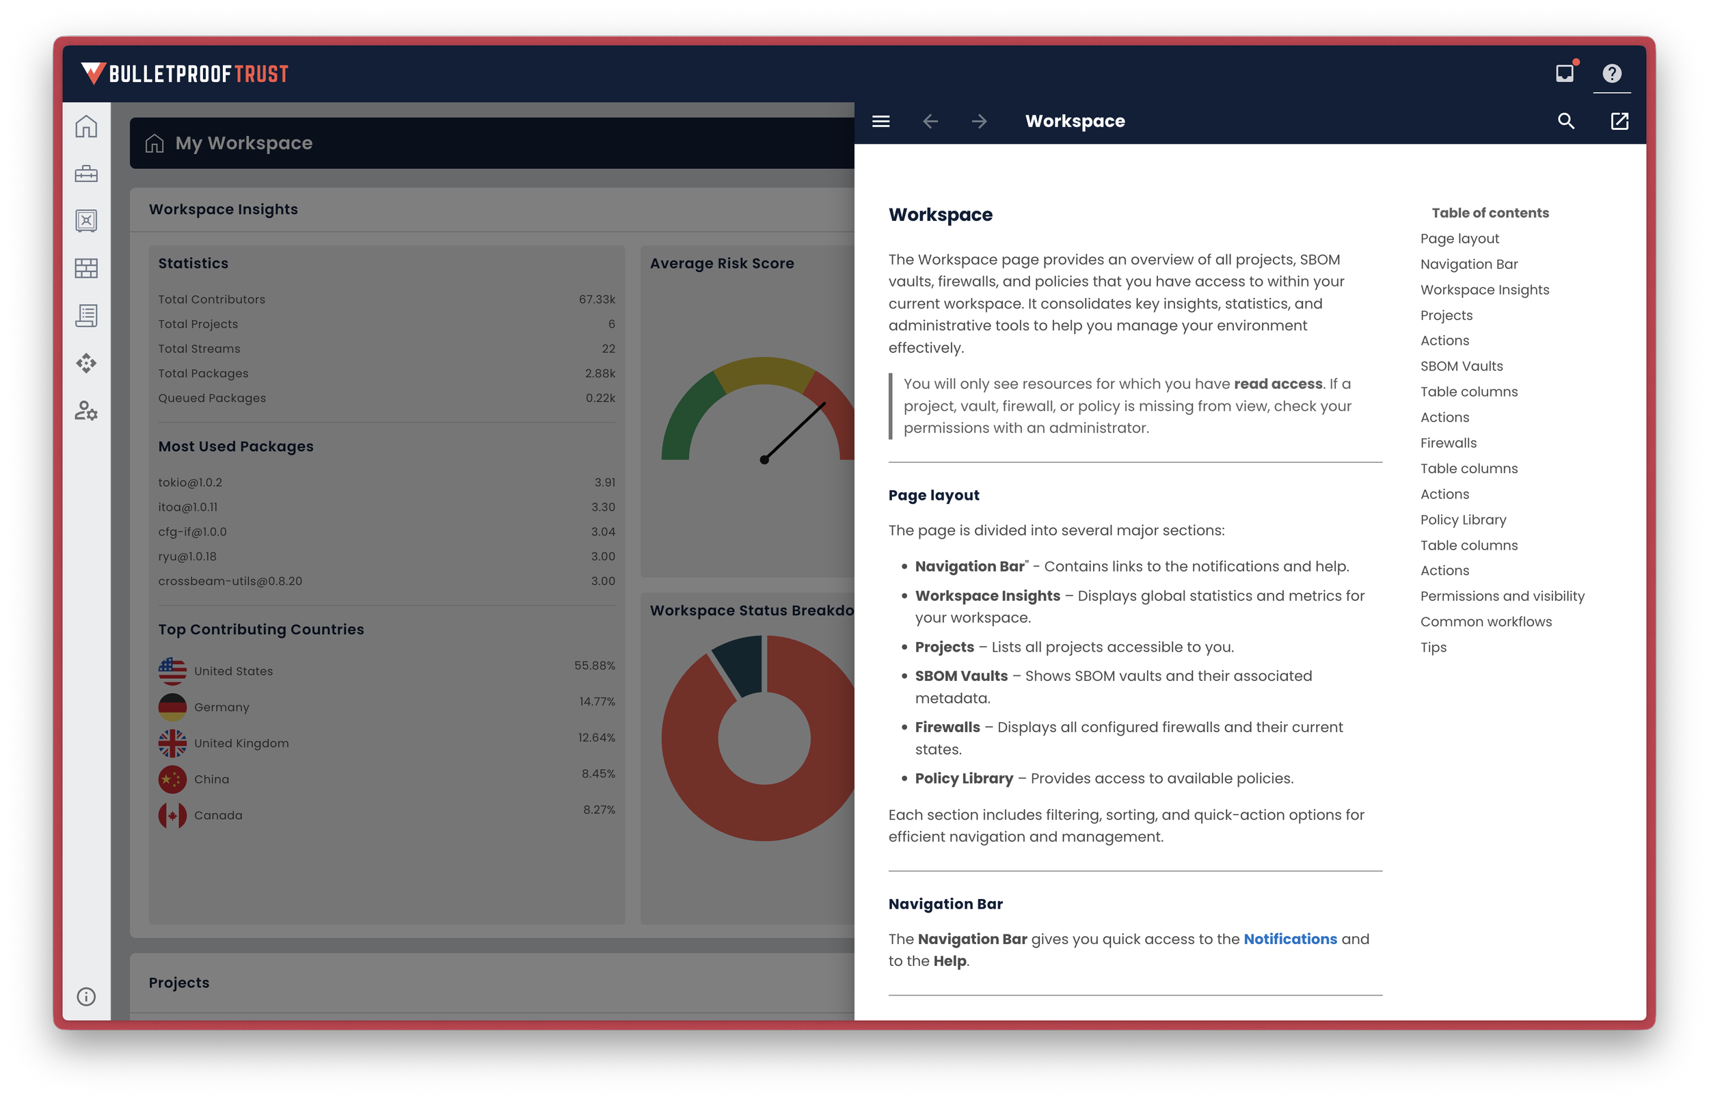Screen dimensions: 1709x1100
Task: Click the help question mark icon
Action: [1611, 74]
